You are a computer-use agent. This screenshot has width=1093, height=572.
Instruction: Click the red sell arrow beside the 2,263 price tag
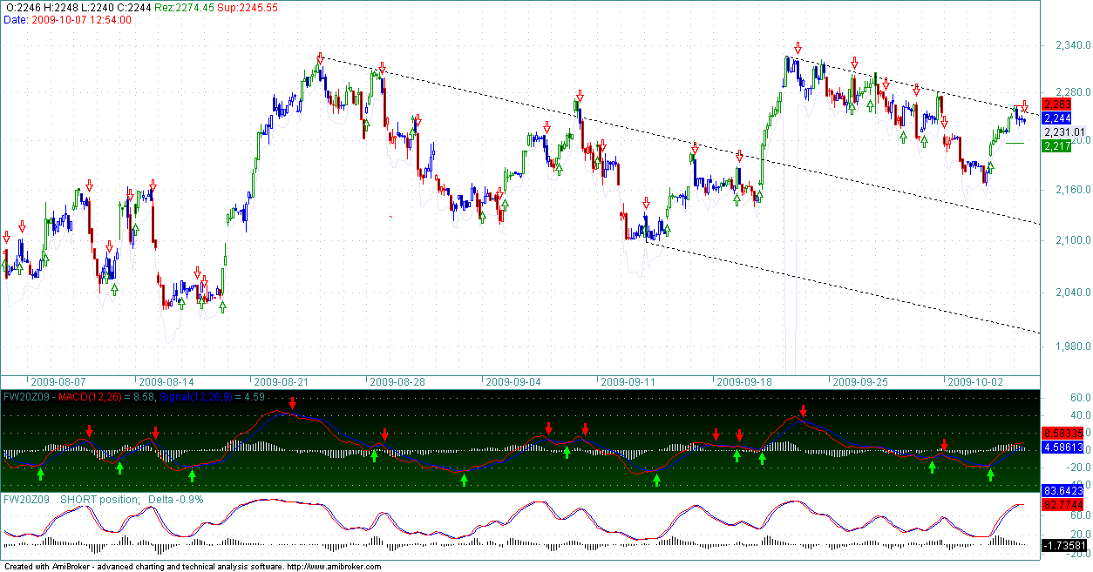click(x=1025, y=105)
